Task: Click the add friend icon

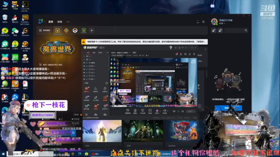Action: tap(214, 30)
